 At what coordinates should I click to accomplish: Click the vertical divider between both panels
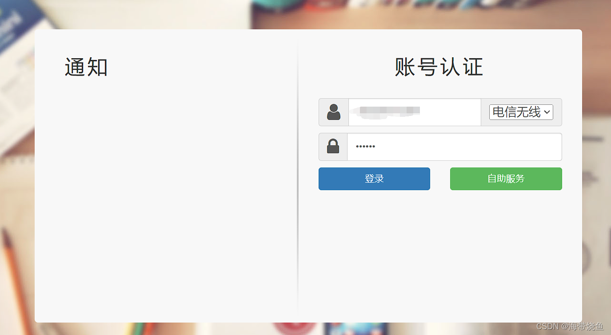click(297, 178)
